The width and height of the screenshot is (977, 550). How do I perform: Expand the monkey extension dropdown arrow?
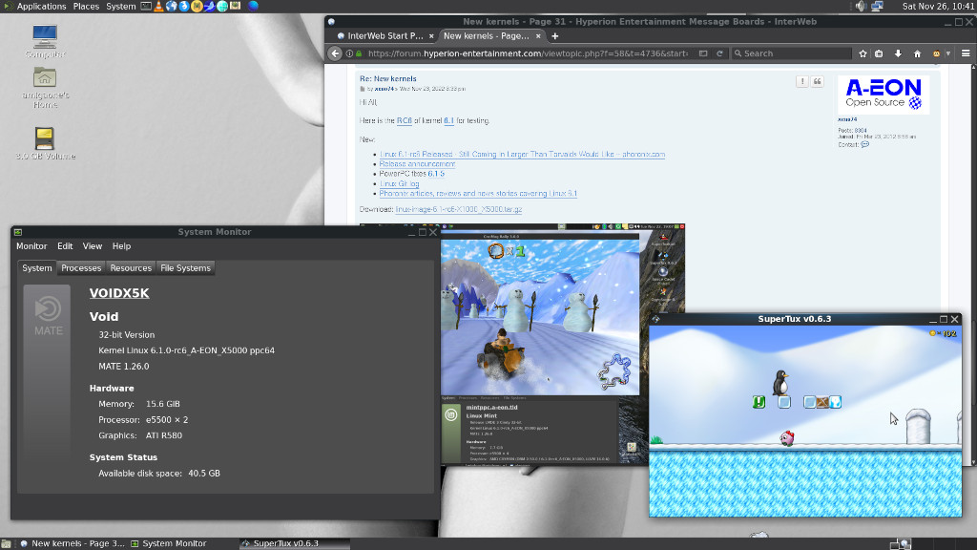[948, 53]
